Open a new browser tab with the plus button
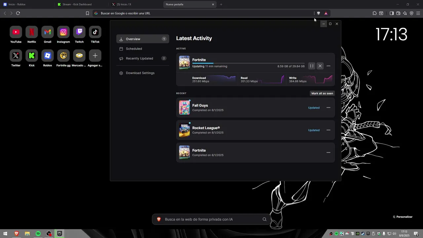Viewport: 423px width, 238px height. pyautogui.click(x=221, y=4)
